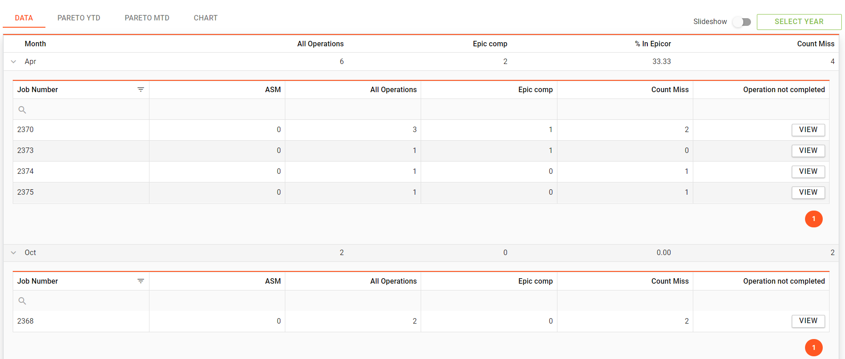
Task: Open the Chart tab
Action: (x=205, y=18)
